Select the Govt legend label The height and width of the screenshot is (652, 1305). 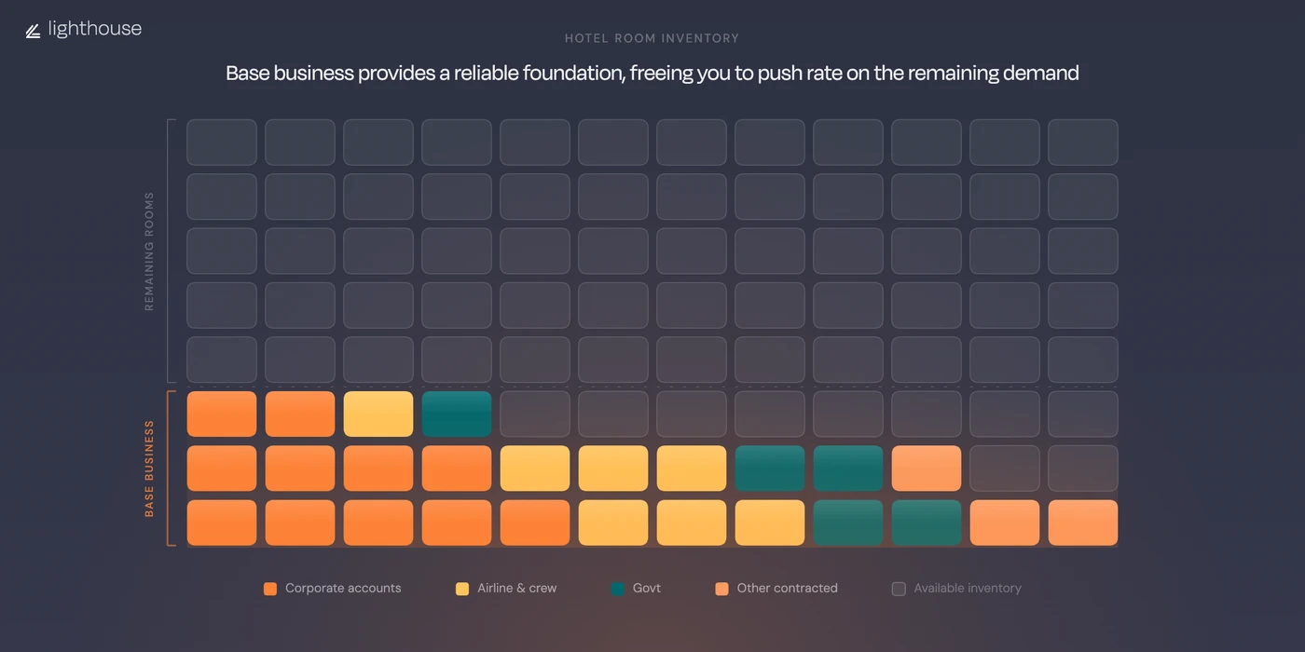tap(647, 589)
